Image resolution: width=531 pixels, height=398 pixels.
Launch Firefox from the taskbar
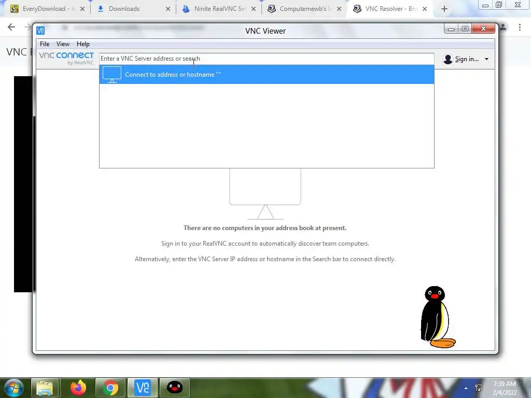(x=78, y=388)
